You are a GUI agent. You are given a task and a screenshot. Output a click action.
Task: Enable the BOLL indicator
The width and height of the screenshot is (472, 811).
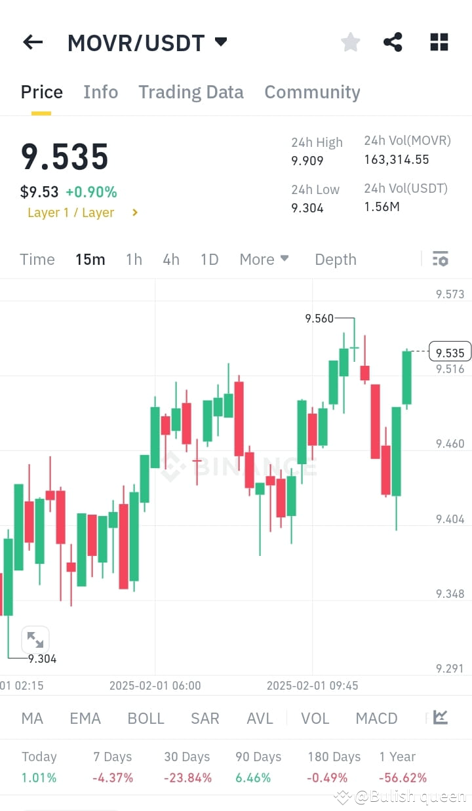146,718
